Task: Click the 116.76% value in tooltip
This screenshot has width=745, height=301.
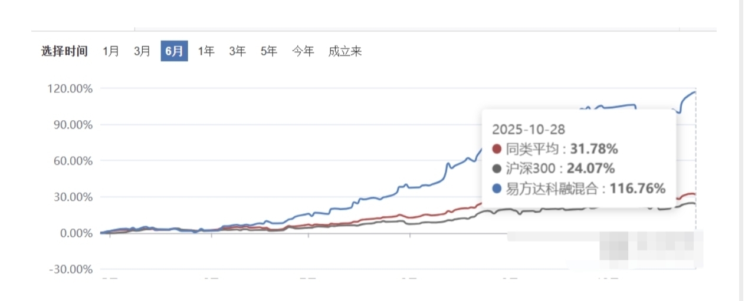Action: click(x=638, y=188)
